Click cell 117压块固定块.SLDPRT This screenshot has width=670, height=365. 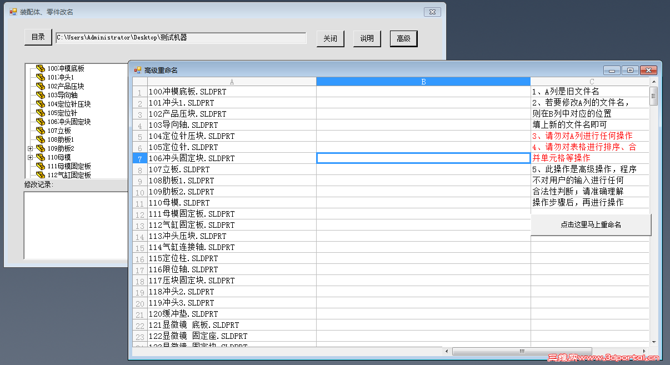point(232,281)
